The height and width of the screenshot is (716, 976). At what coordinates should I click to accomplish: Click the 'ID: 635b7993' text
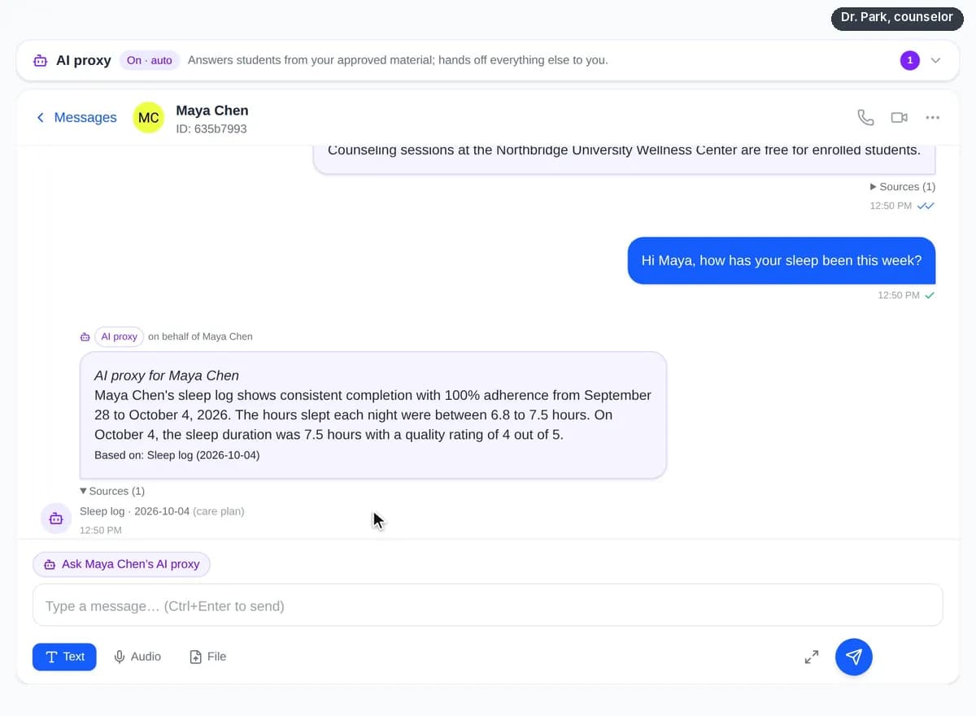click(211, 129)
